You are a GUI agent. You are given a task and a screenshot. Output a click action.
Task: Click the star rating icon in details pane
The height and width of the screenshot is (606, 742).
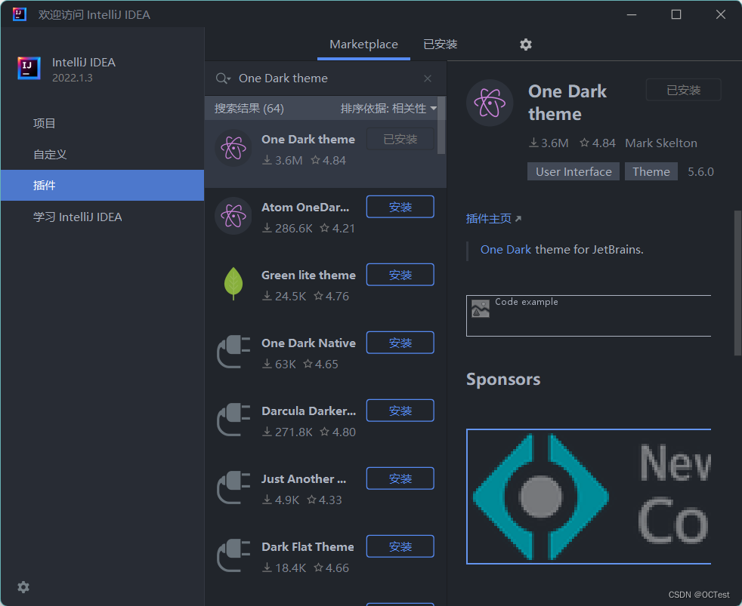pyautogui.click(x=584, y=143)
